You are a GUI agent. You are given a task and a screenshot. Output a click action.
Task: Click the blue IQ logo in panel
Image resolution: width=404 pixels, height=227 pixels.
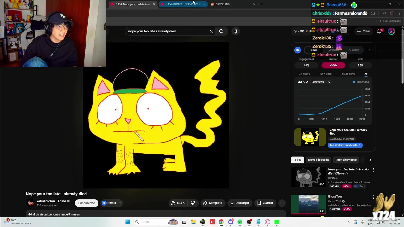coord(298,50)
